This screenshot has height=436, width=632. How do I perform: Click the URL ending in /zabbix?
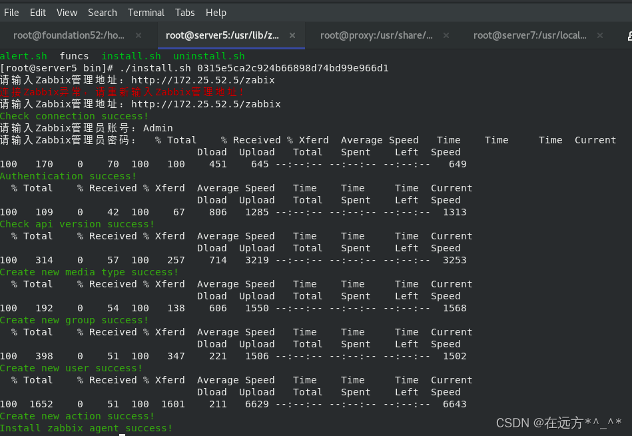click(206, 104)
